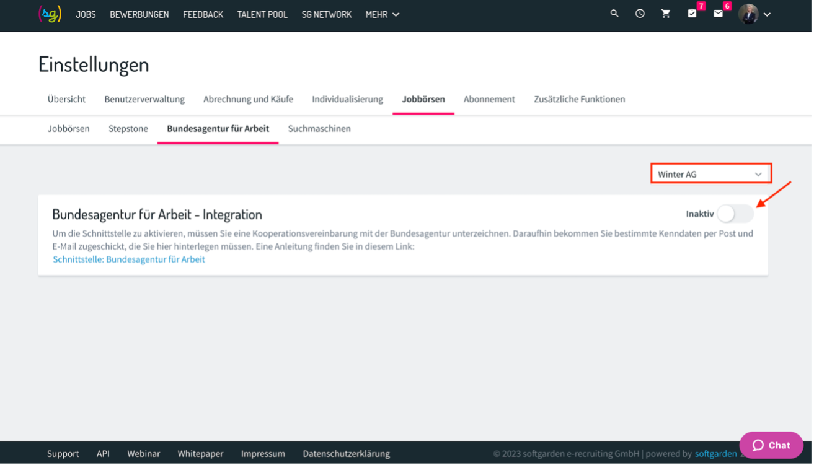Select the main Jobbörsen settings tab

pyautogui.click(x=425, y=100)
